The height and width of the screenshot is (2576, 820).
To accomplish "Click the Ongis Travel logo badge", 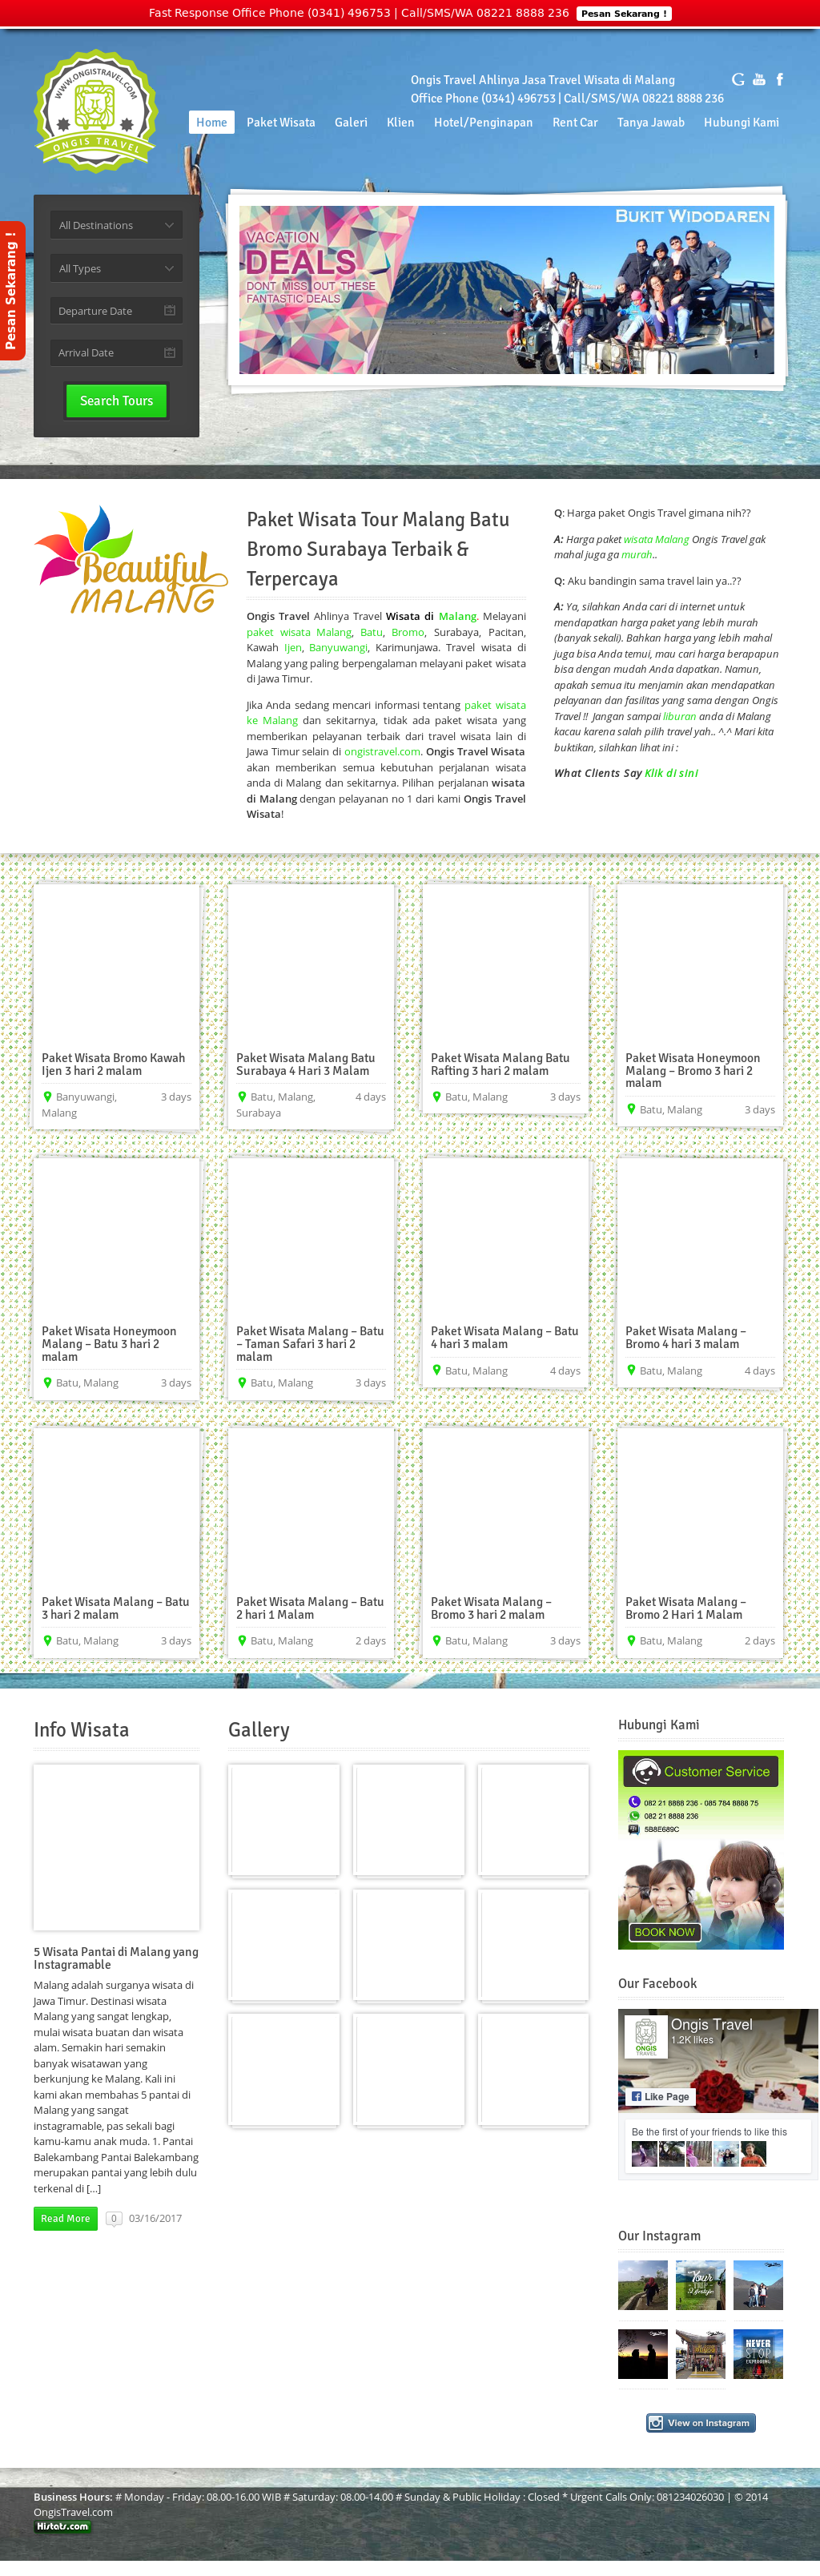I will (x=96, y=110).
